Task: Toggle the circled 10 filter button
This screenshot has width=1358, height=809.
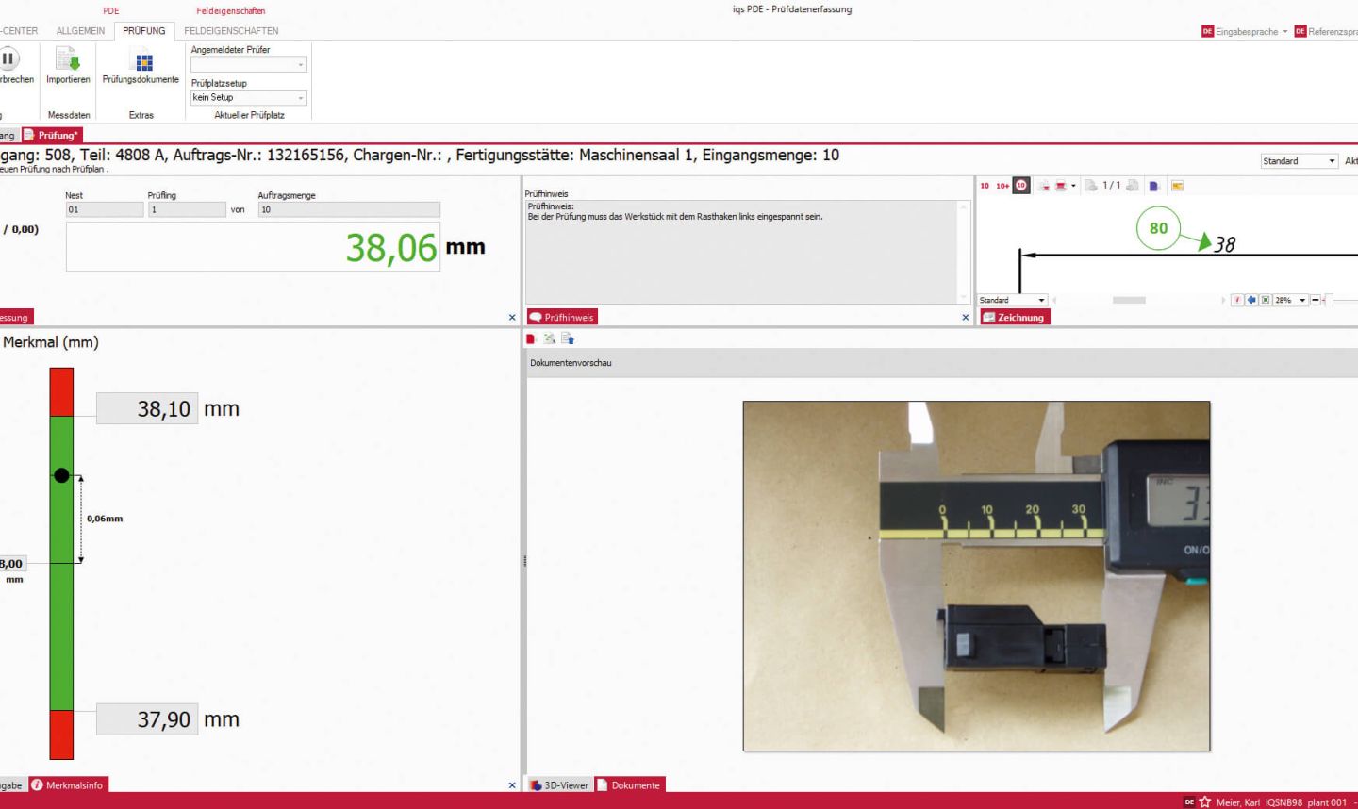Action: (x=1020, y=185)
